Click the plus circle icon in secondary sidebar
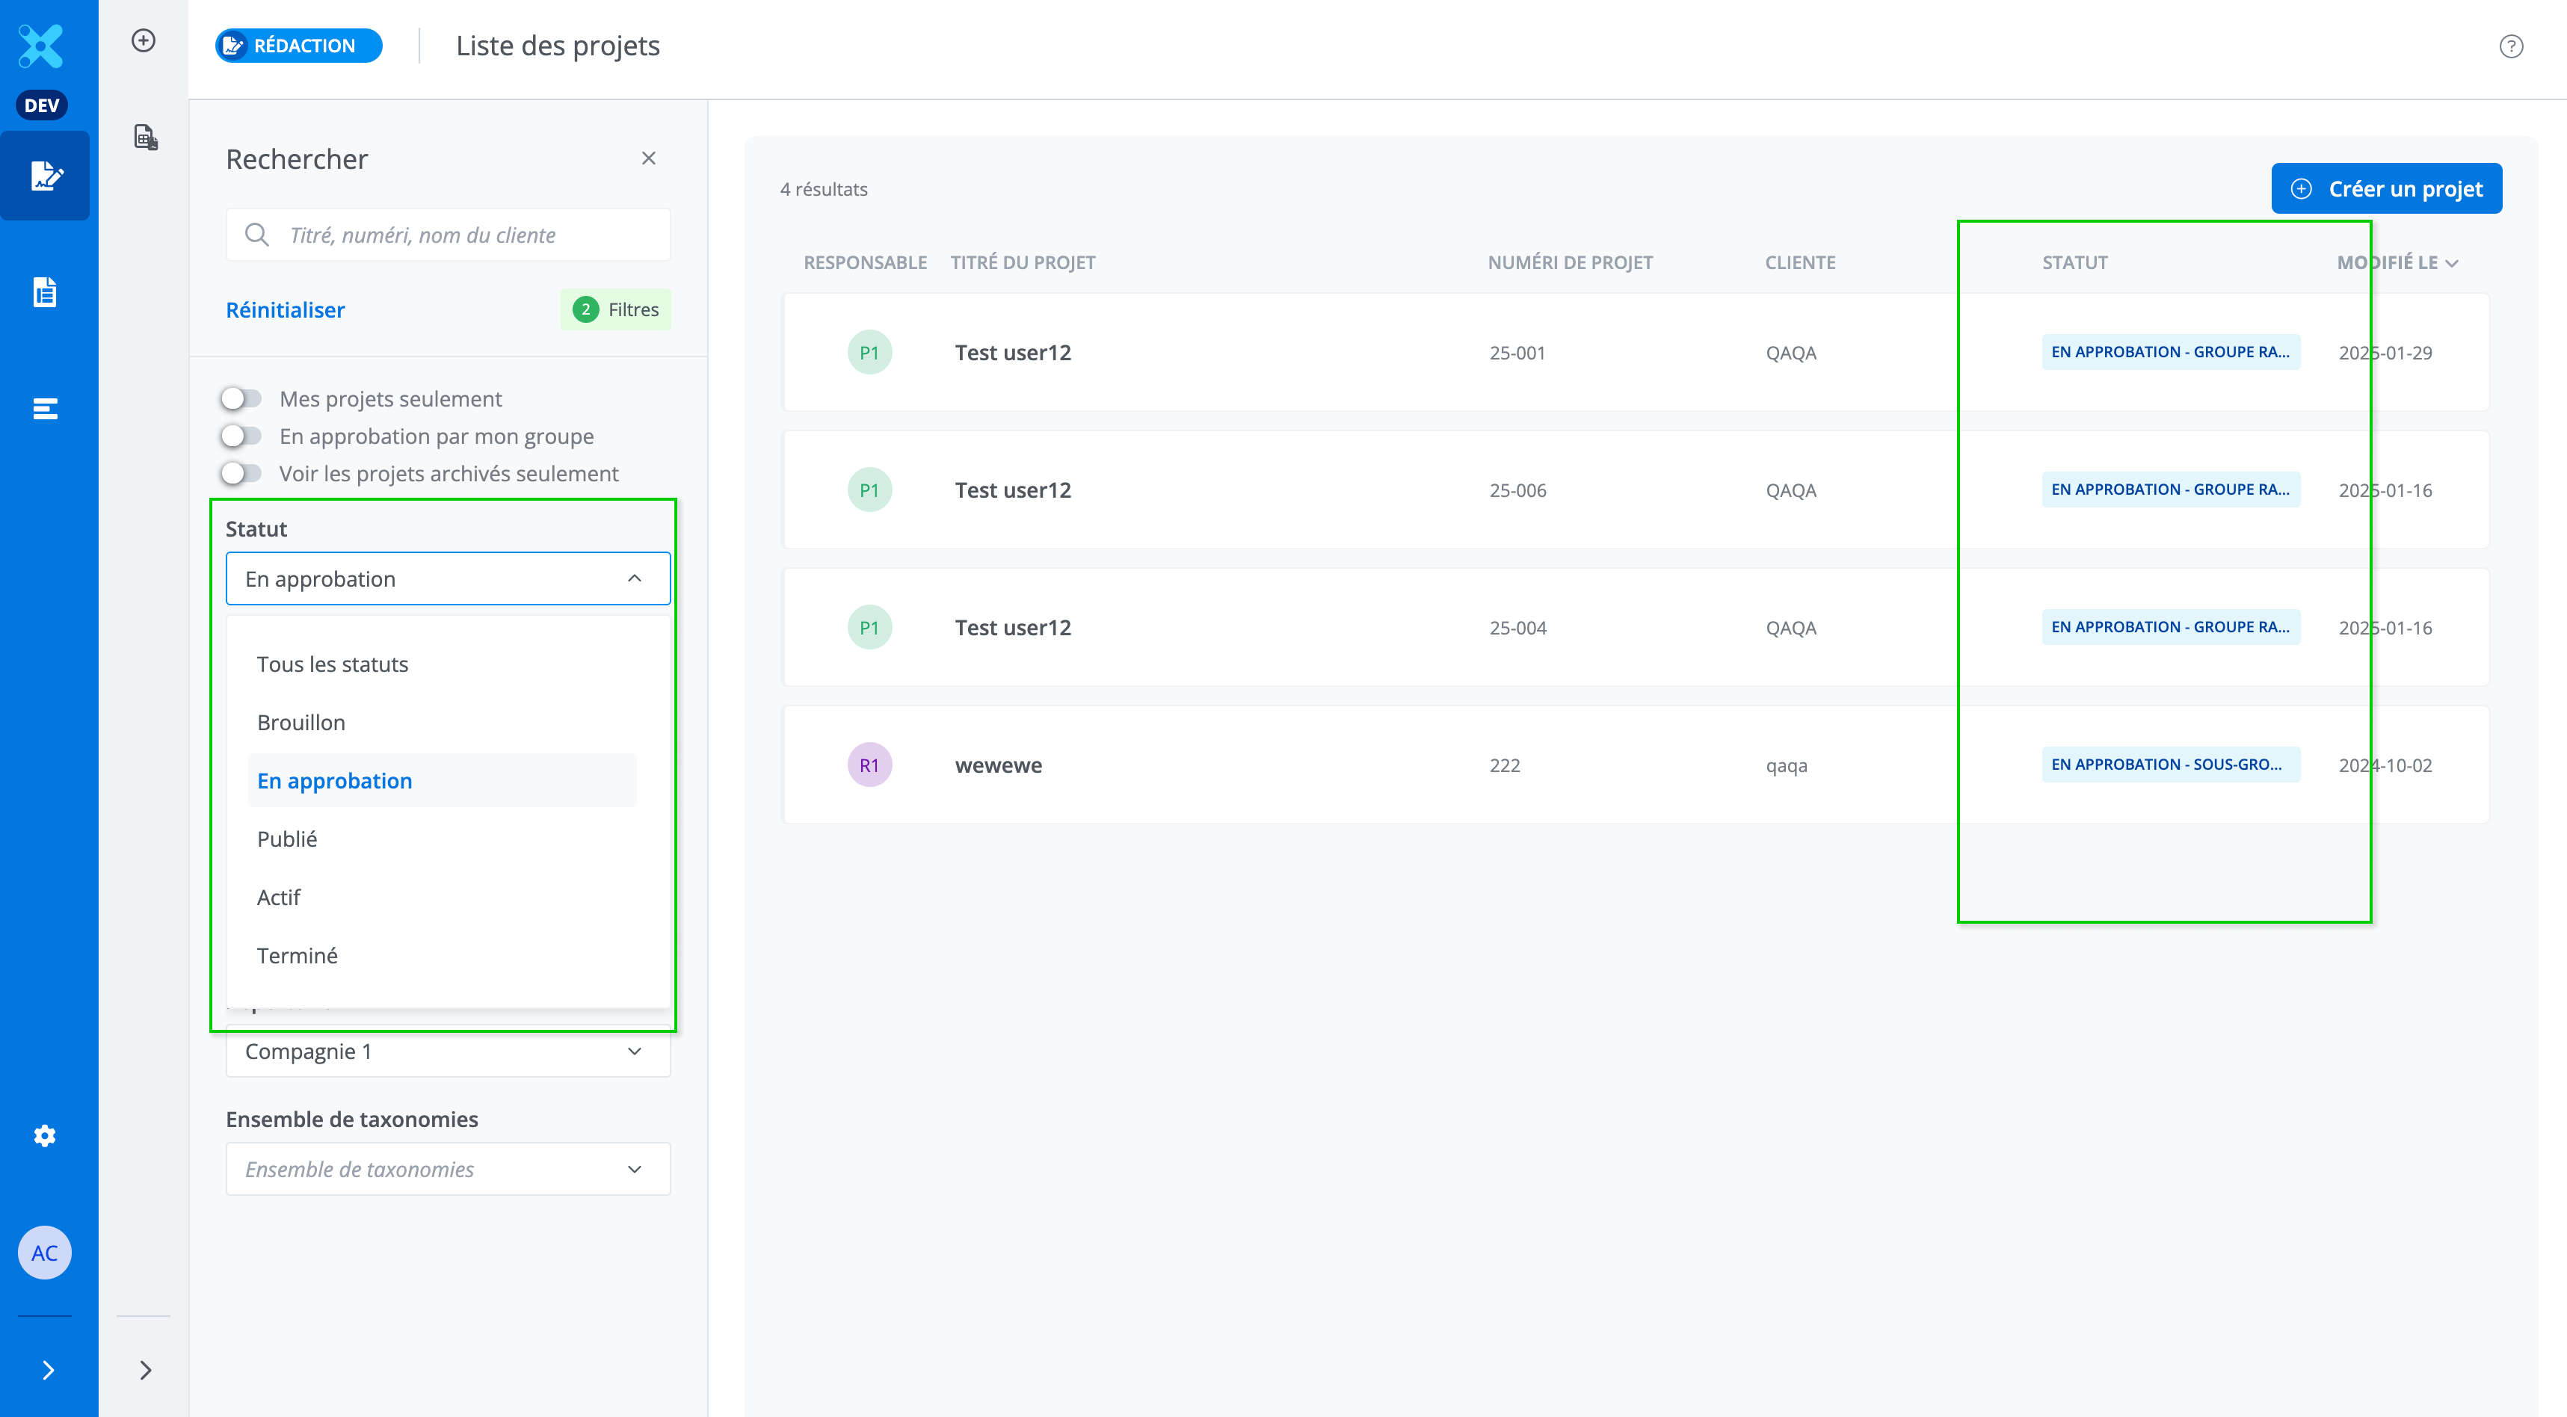This screenshot has height=1417, width=2567. 144,41
